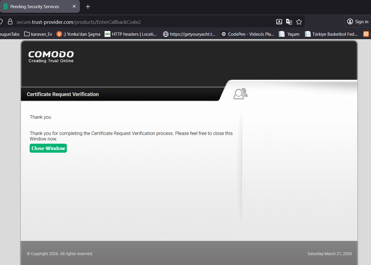371x265 pixels.
Task: Bookmark this page with the star icon
Action: click(299, 22)
